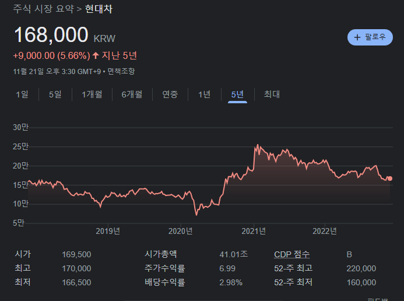Select the 1일 time range tab
The width and height of the screenshot is (404, 301).
coord(22,94)
